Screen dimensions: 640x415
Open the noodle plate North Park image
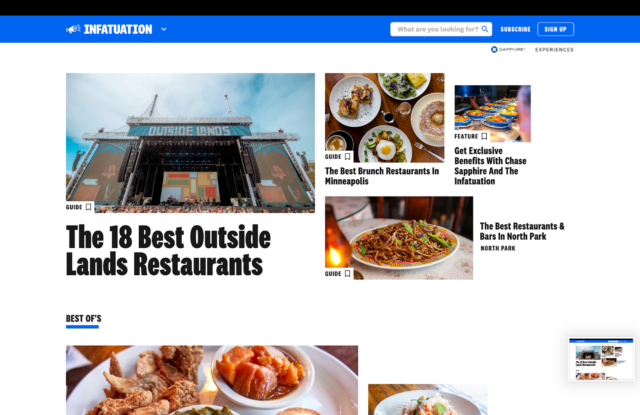coord(399,238)
